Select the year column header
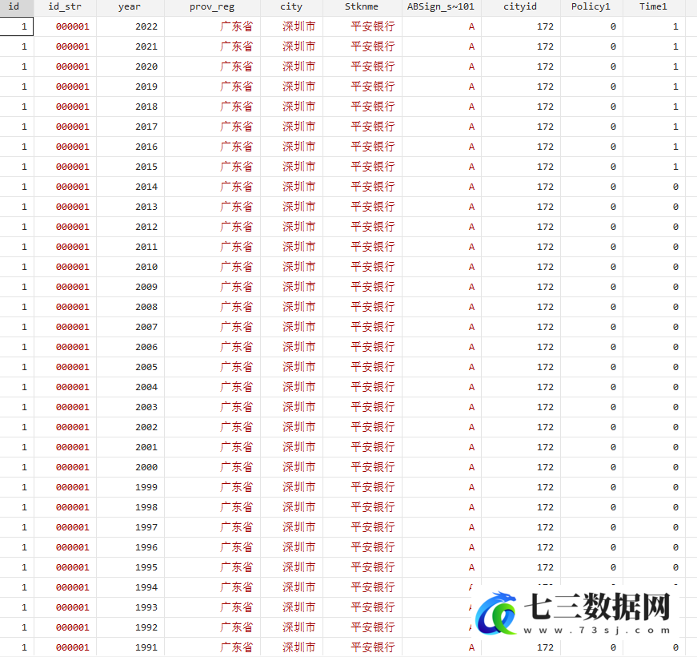The width and height of the screenshot is (697, 657). point(130,7)
